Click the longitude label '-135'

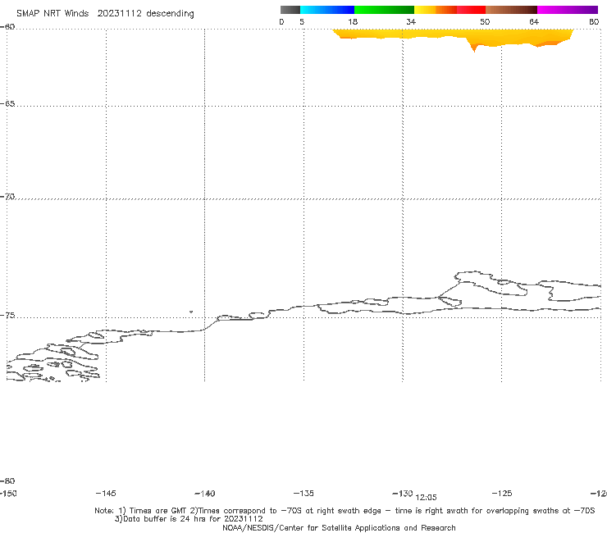303,493
